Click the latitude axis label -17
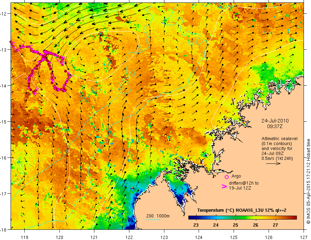 click(4, 194)
